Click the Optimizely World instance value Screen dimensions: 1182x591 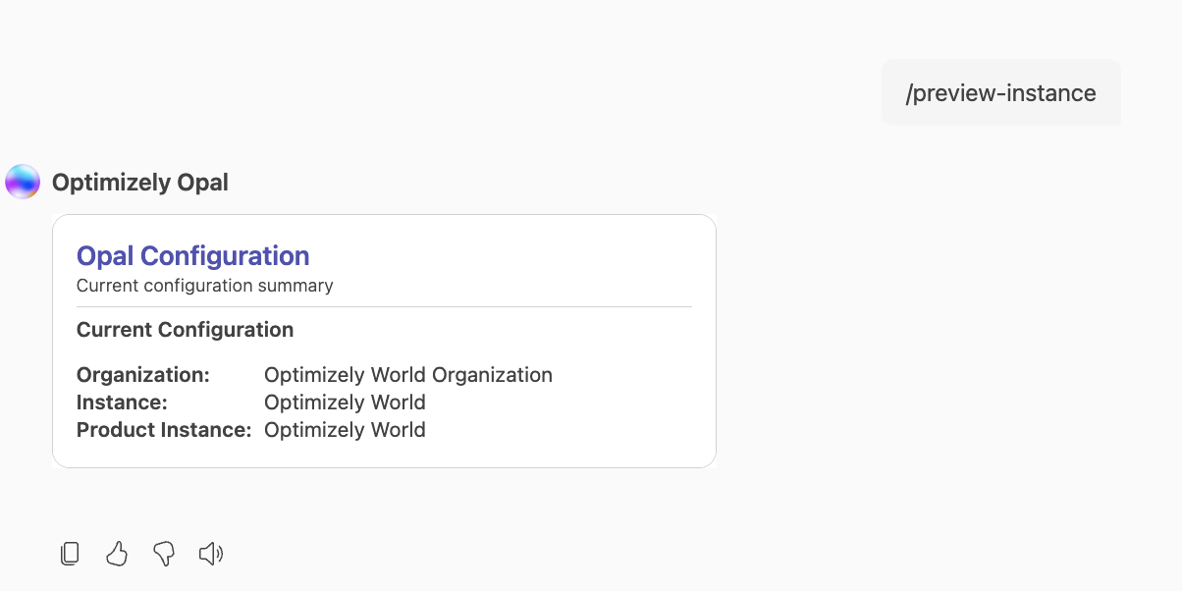(x=345, y=402)
